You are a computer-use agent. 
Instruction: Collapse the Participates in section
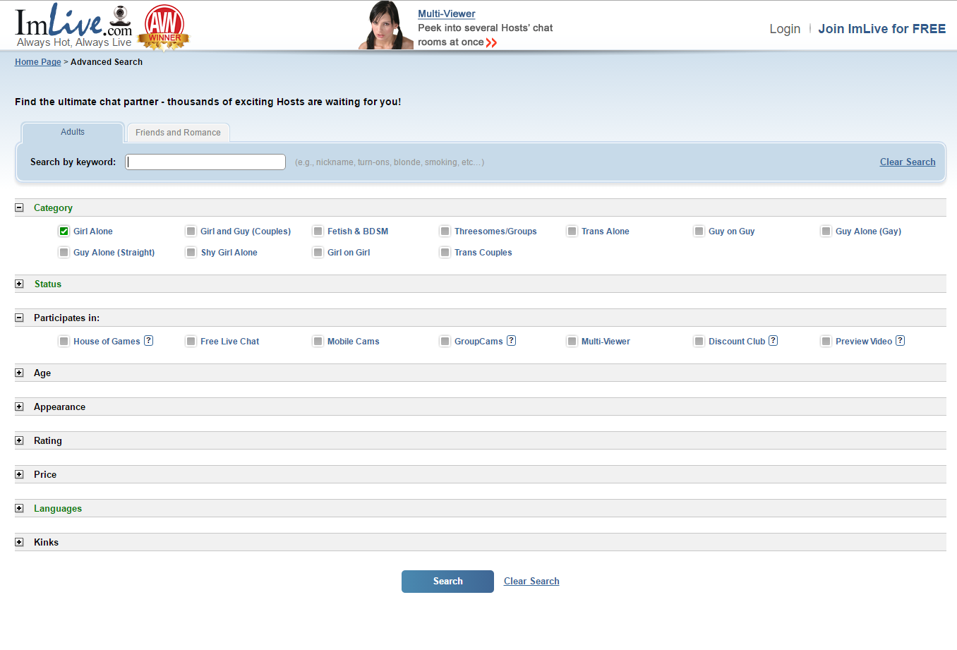(19, 318)
